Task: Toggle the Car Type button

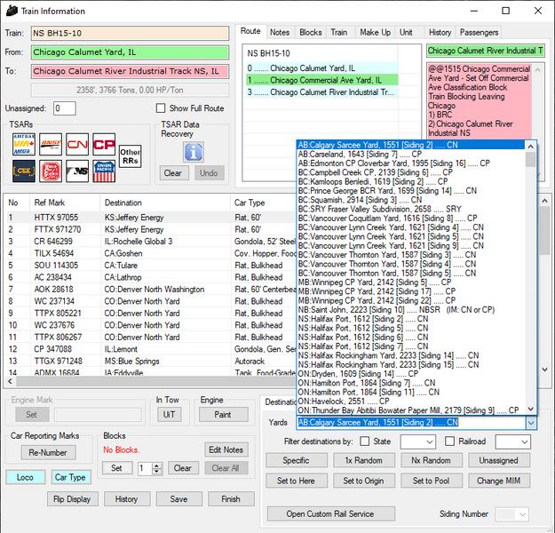Action: point(70,477)
